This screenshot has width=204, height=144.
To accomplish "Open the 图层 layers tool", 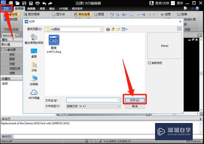I will (99, 14).
